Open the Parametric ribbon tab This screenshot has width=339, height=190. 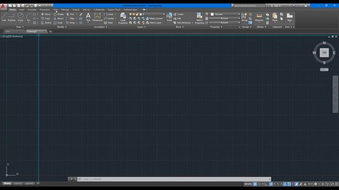click(44, 9)
